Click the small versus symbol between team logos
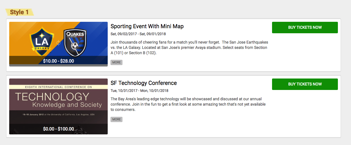The height and width of the screenshot is (145, 351). 59,43
